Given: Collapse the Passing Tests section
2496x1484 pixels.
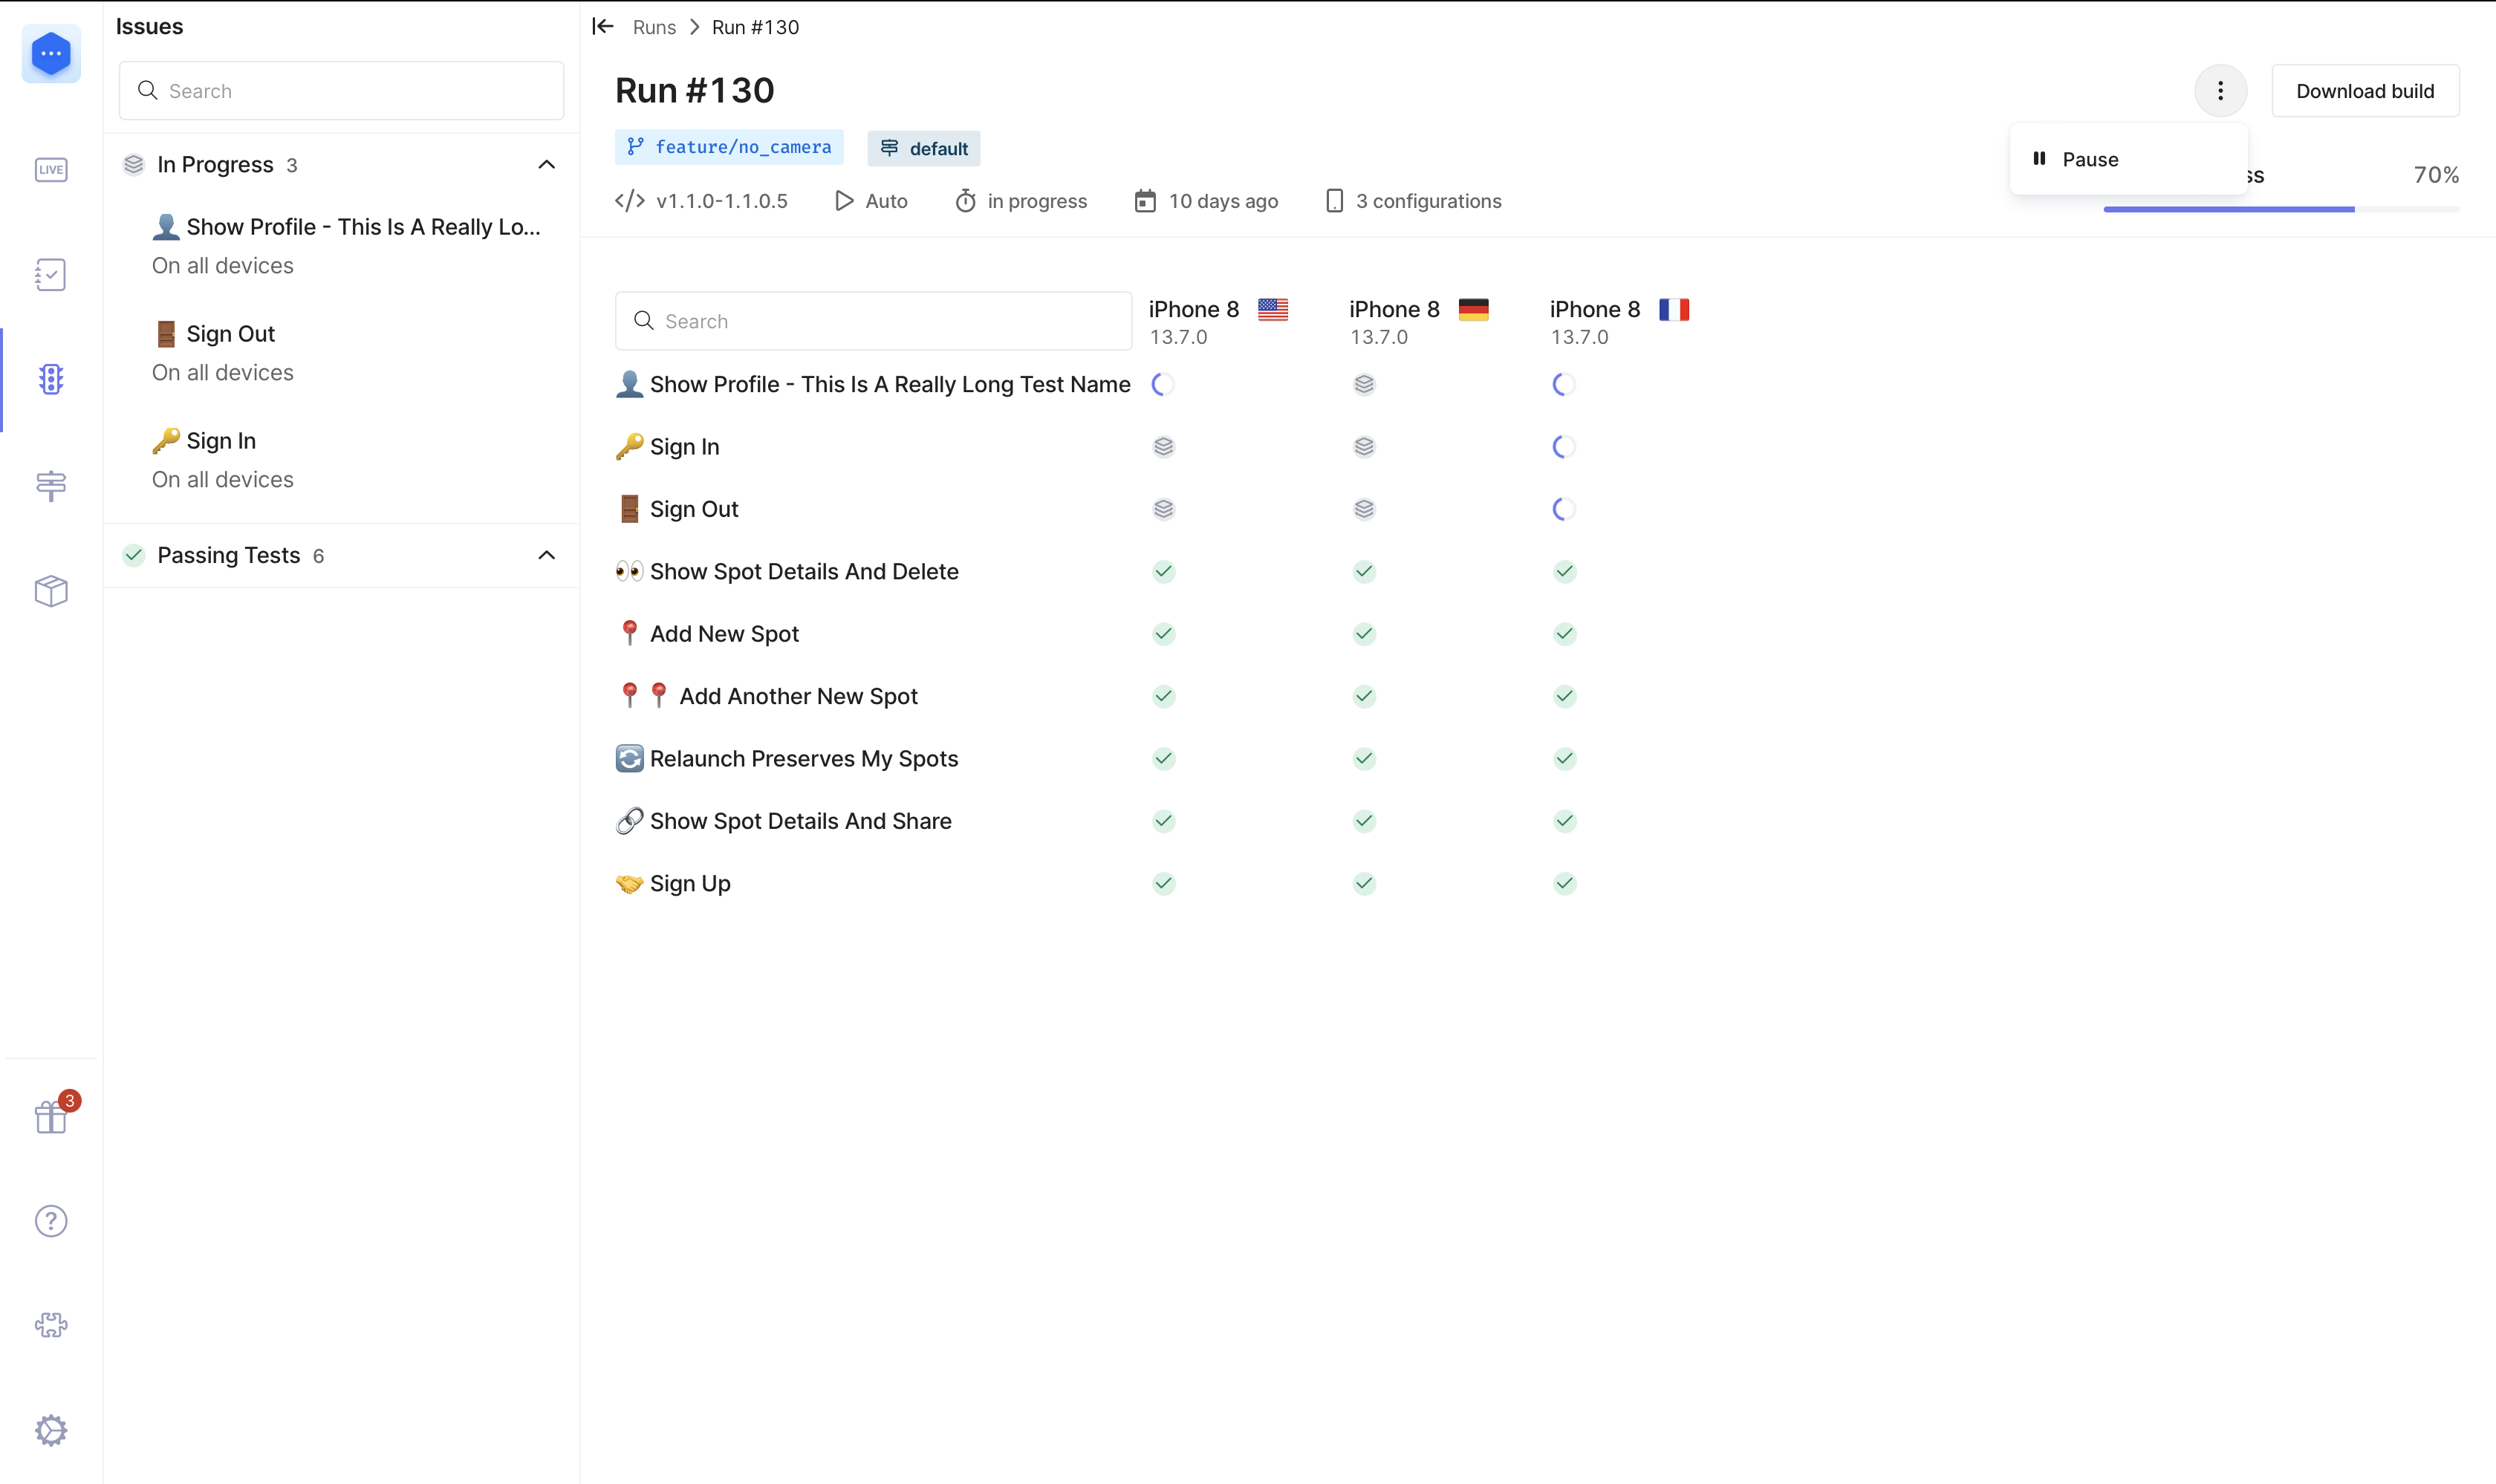Looking at the screenshot, I should click(x=546, y=555).
